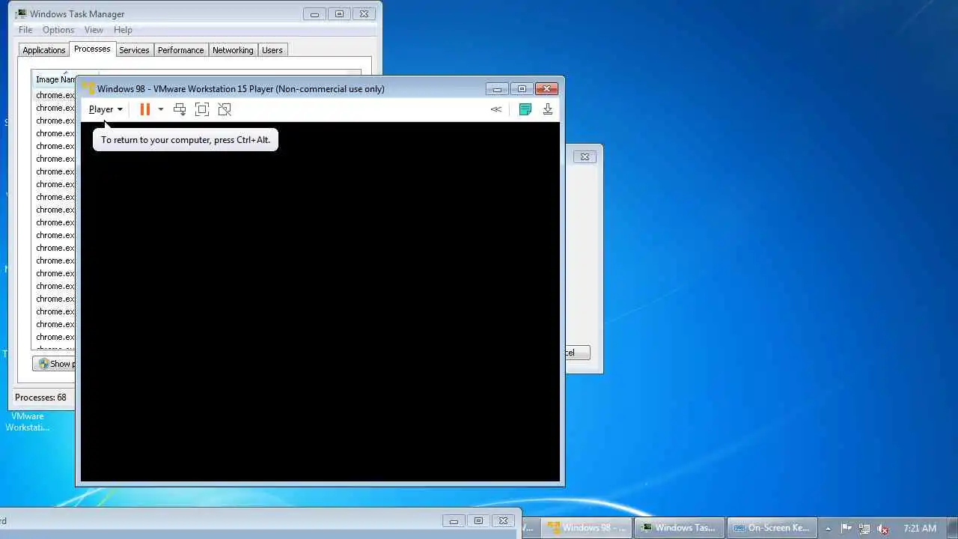Show hidden icons in the system tray

tap(828, 529)
